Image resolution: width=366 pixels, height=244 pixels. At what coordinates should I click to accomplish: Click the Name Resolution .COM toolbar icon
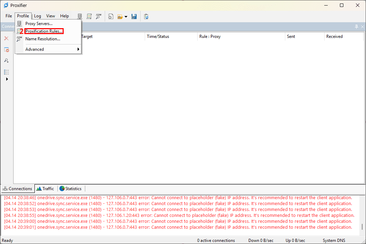[x=98, y=16]
